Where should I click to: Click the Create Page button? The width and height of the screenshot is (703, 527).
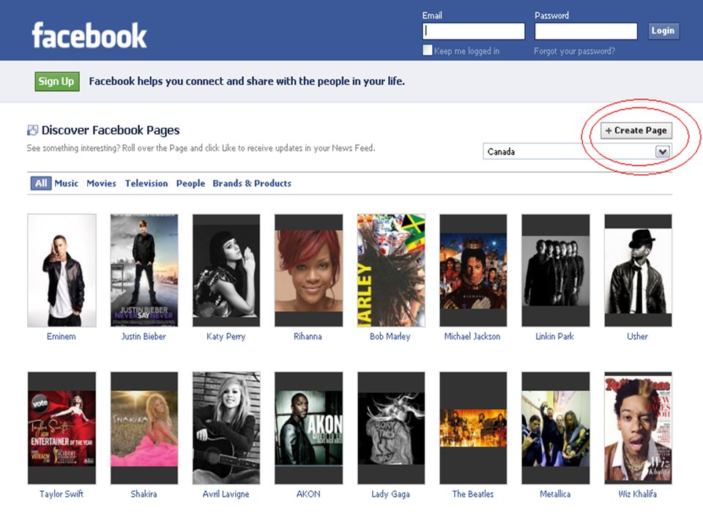click(x=636, y=130)
